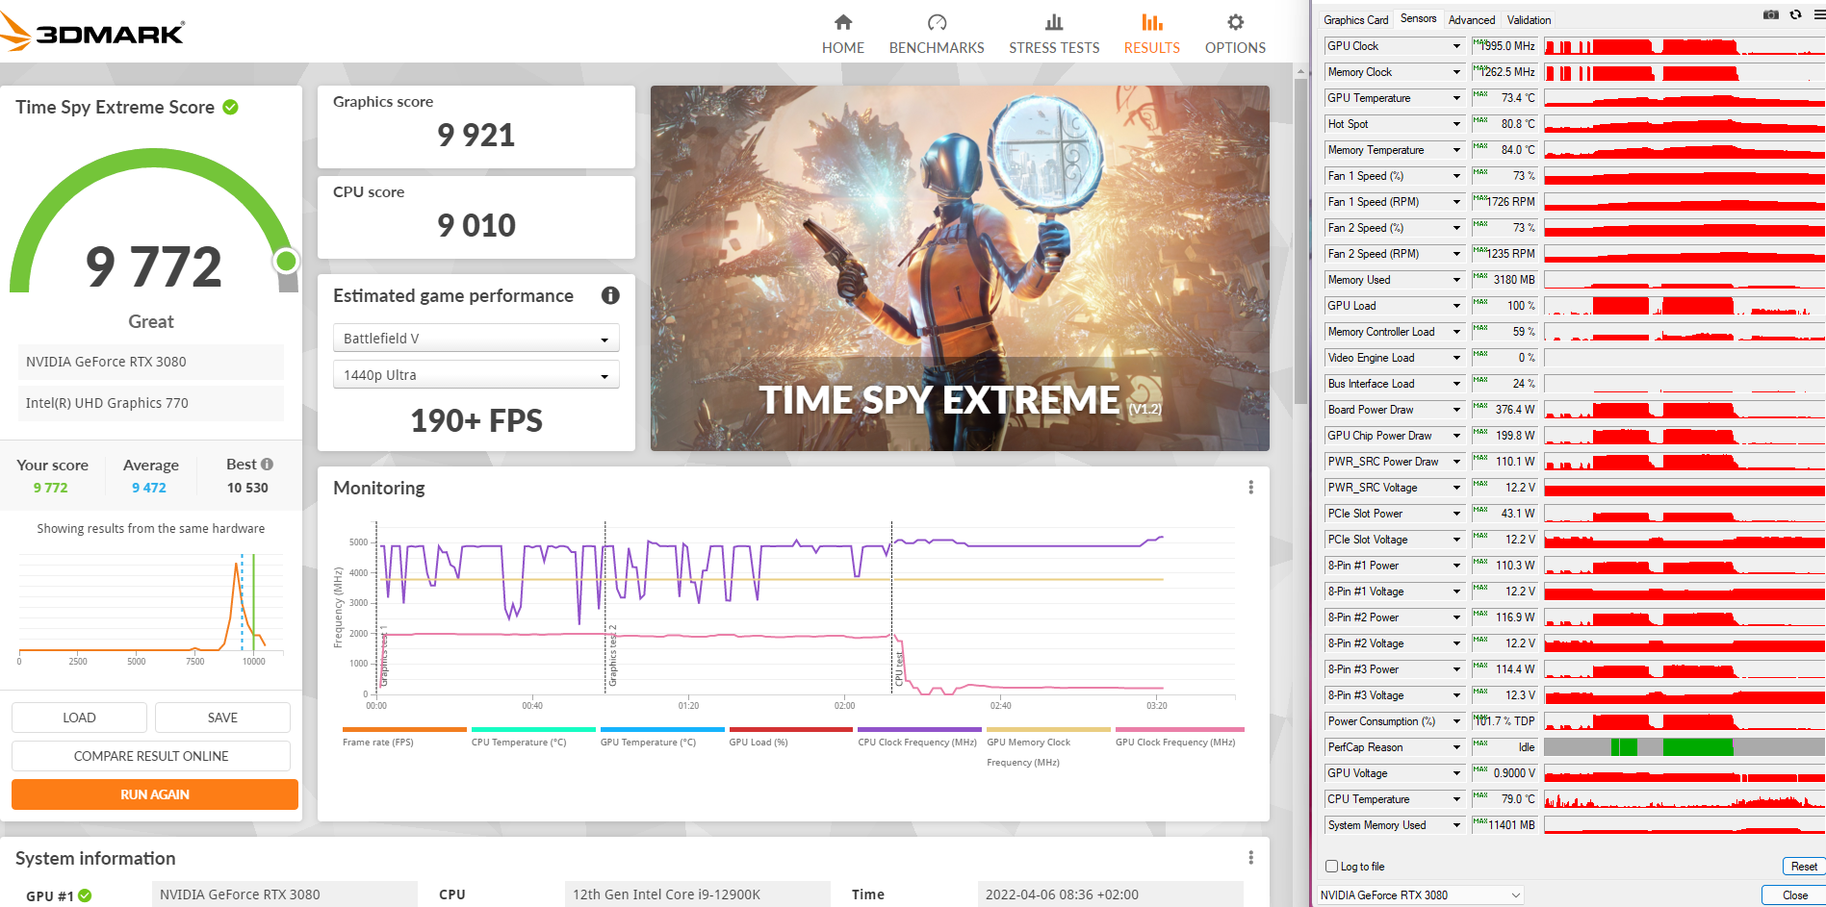Click the 12th Gen Intel Core i9-12900K field

pos(698,894)
